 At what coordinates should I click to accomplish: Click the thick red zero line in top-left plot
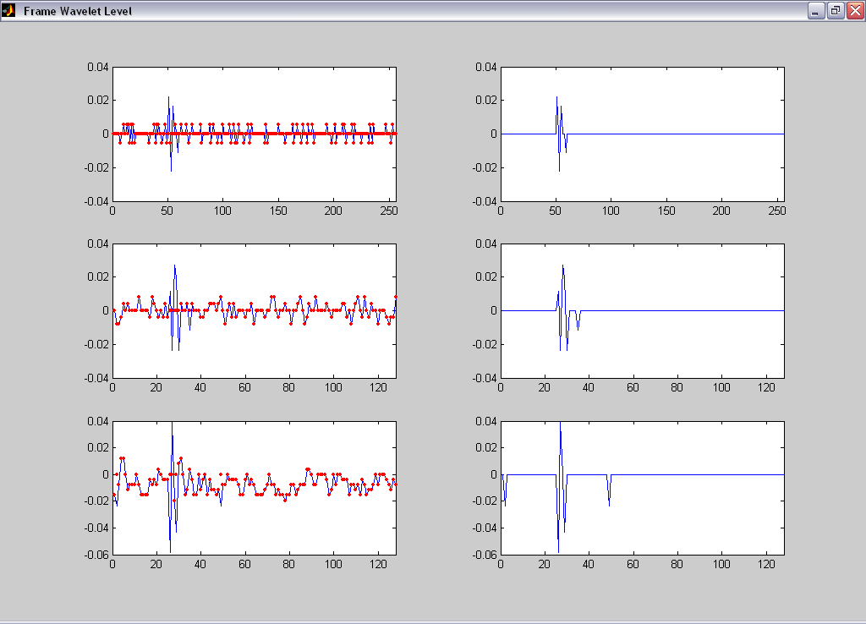point(279,134)
